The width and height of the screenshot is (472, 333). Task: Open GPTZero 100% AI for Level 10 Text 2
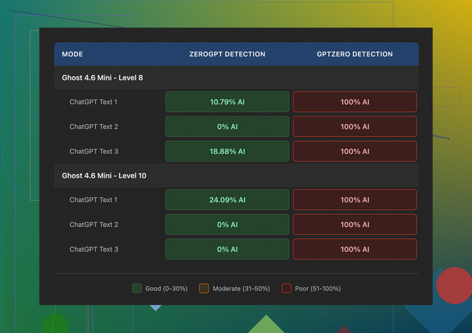click(355, 225)
